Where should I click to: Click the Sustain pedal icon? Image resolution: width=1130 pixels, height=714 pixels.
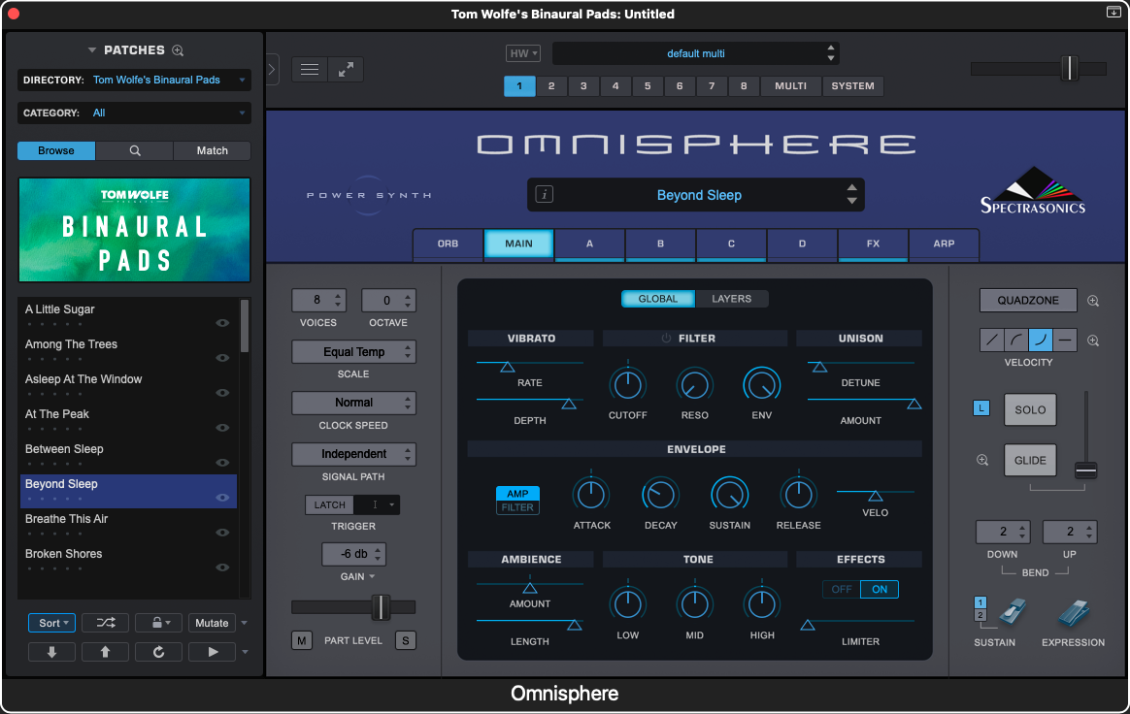coord(1013,612)
